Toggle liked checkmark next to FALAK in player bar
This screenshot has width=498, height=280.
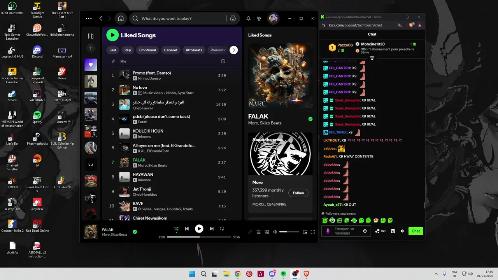135,232
